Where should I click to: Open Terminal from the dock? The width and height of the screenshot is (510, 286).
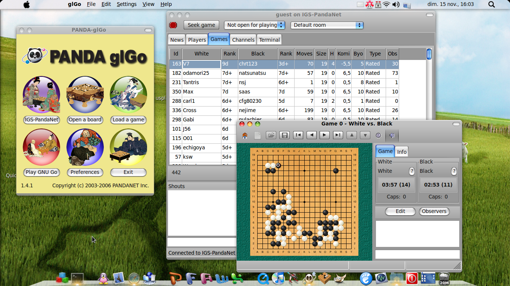[77, 278]
